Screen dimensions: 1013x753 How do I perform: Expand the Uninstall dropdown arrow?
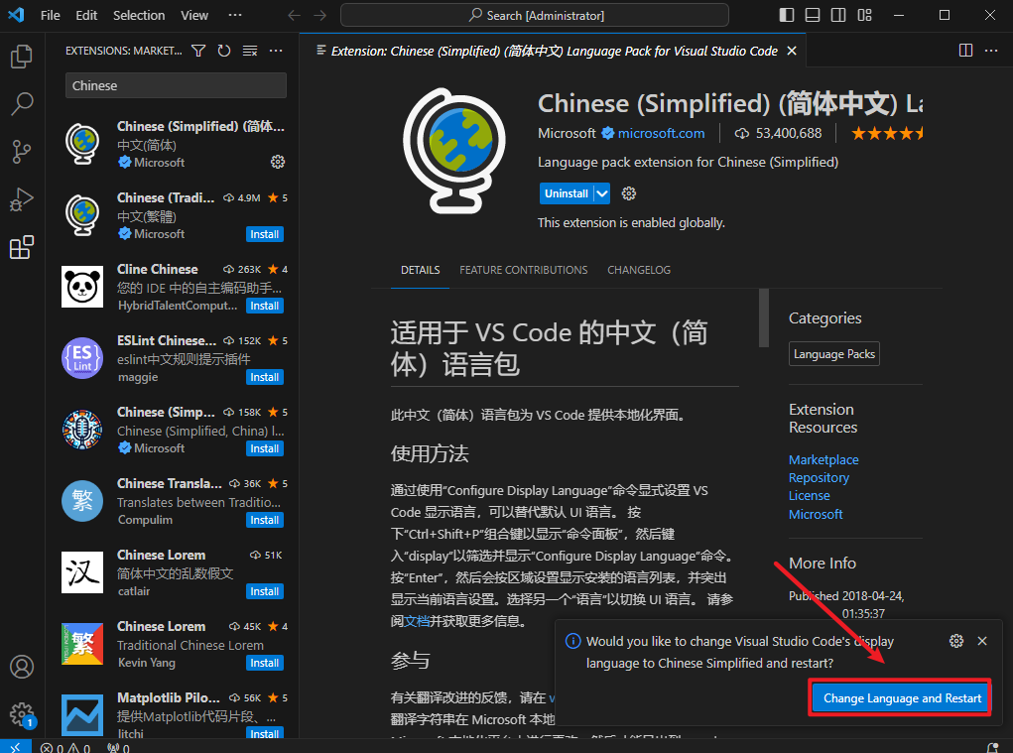[x=602, y=193]
